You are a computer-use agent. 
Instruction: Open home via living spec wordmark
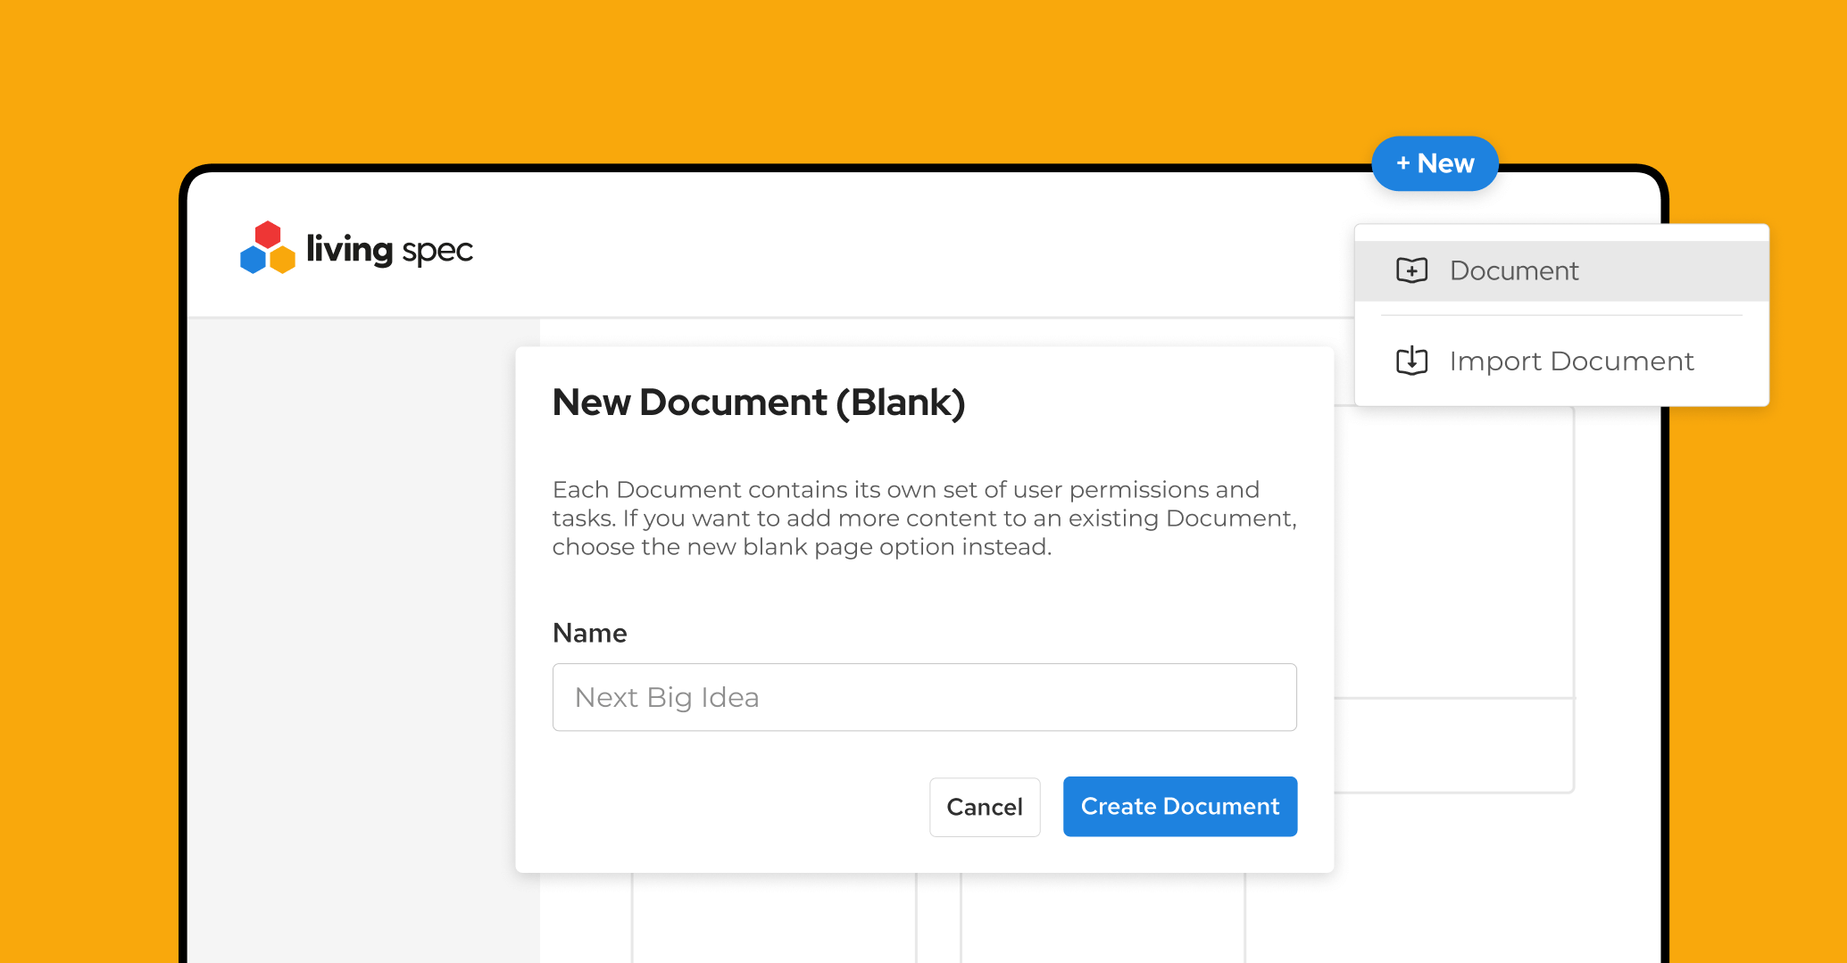pyautogui.click(x=389, y=249)
